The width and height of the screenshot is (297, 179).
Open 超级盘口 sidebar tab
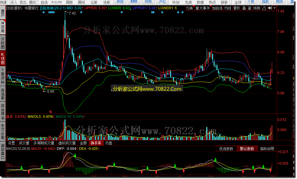pos(3,152)
